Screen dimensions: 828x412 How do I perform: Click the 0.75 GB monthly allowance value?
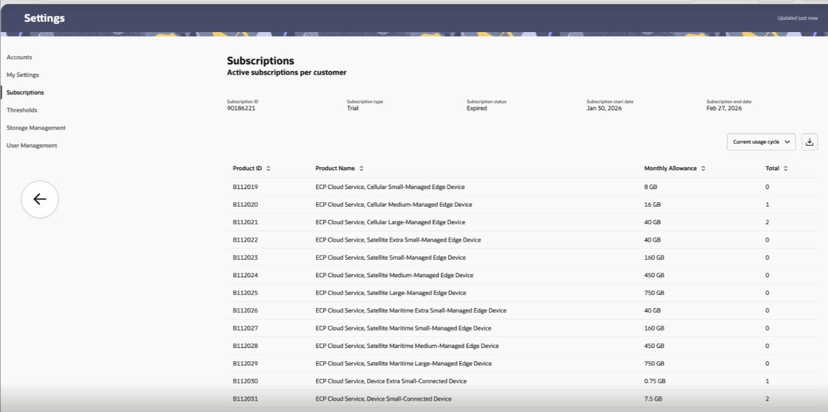click(655, 381)
